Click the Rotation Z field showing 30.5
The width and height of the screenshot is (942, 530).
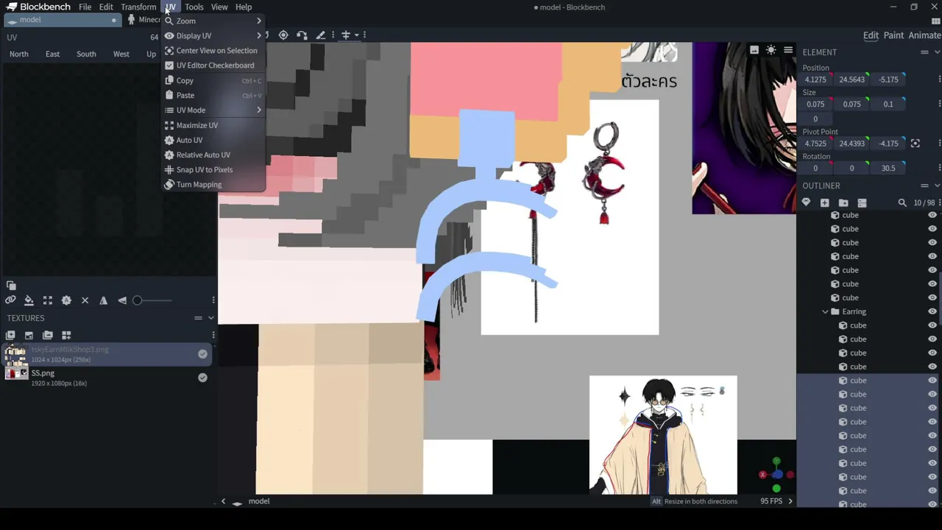[x=888, y=168]
